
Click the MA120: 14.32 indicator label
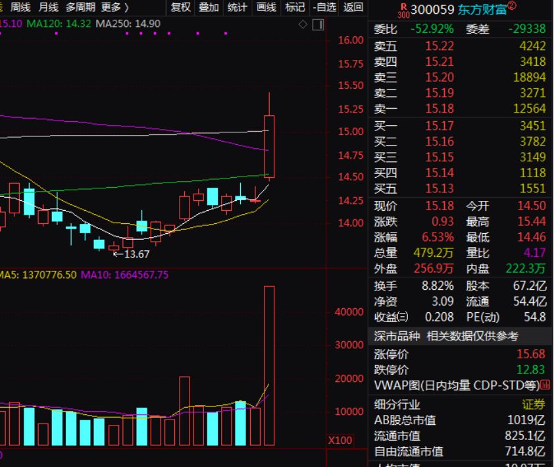pos(59,24)
